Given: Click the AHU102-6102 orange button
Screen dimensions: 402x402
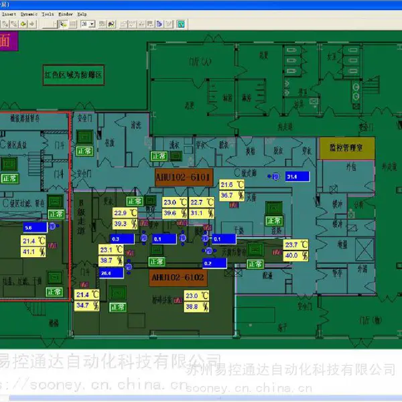Looking at the screenshot, I should click(x=178, y=277).
